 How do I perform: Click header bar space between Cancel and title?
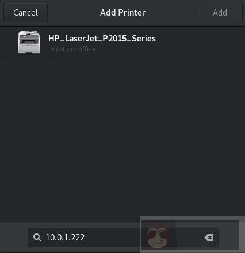[74, 13]
